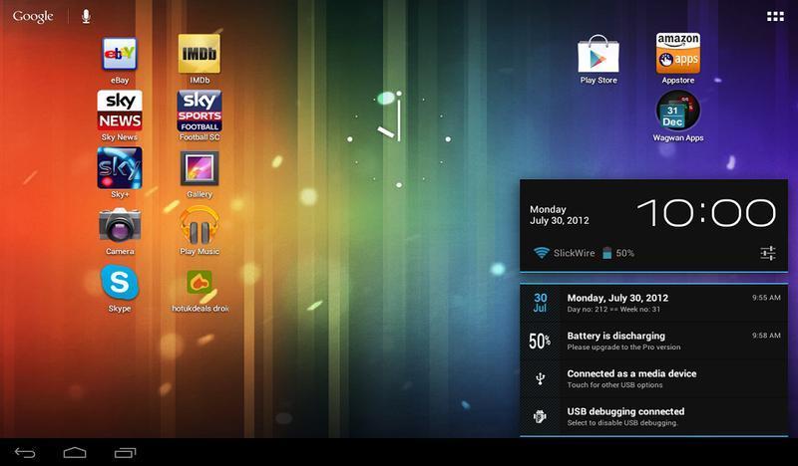Tap the Google search box
The height and width of the screenshot is (466, 798).
(x=33, y=17)
